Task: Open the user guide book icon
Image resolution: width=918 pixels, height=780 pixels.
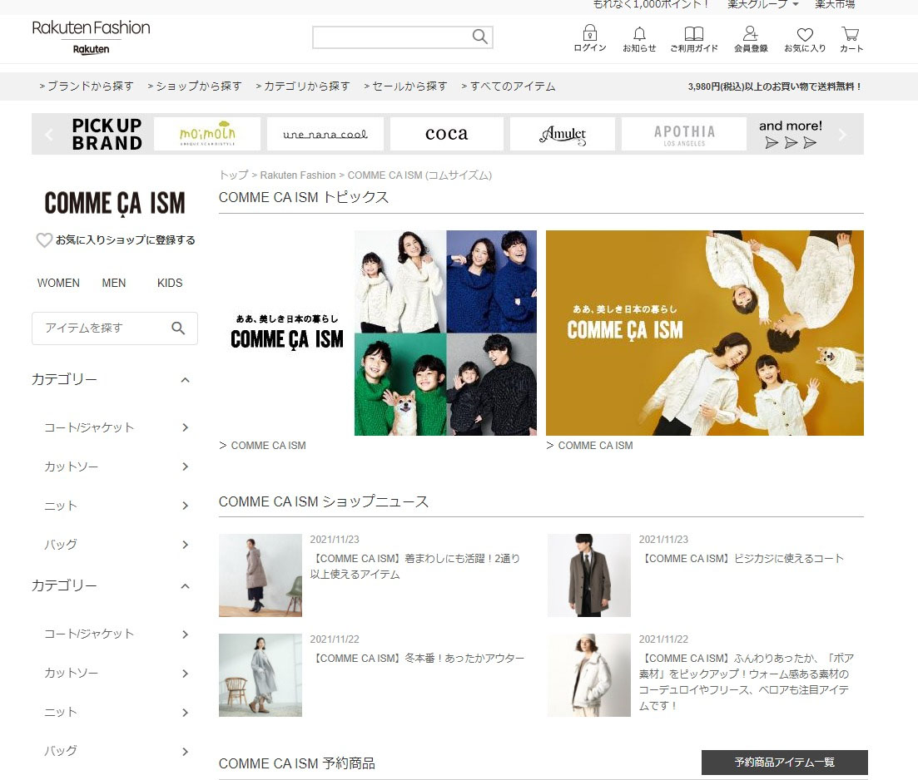Action: click(694, 33)
